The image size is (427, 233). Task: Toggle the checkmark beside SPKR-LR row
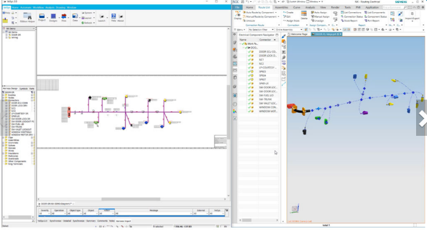(x=249, y=83)
